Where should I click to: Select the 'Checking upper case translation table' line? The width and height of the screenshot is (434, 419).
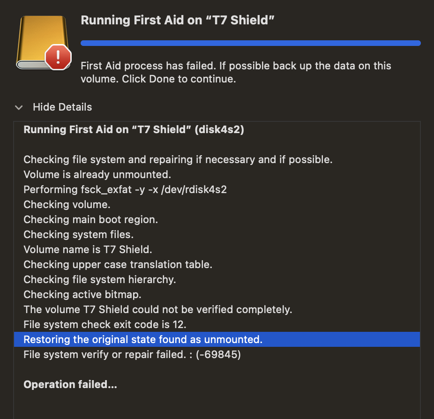coord(118,264)
